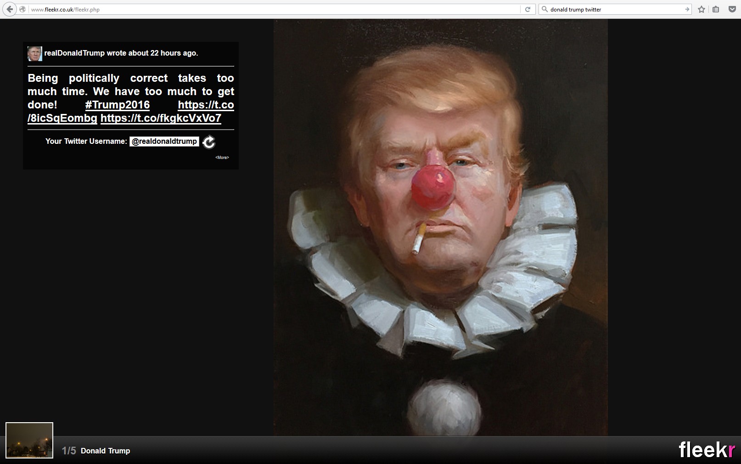The height and width of the screenshot is (464, 741).
Task: Click the browser back arrow button
Action: coord(10,9)
